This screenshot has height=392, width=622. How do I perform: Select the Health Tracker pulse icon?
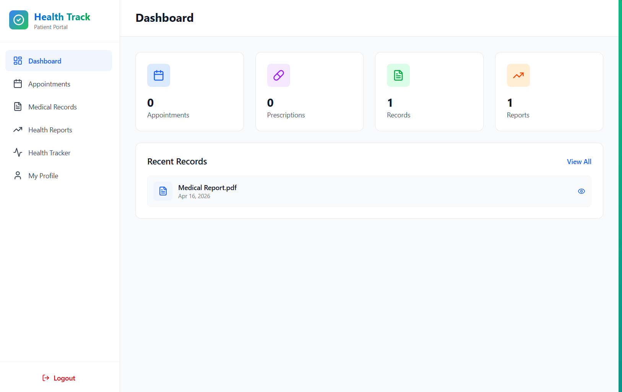[18, 153]
